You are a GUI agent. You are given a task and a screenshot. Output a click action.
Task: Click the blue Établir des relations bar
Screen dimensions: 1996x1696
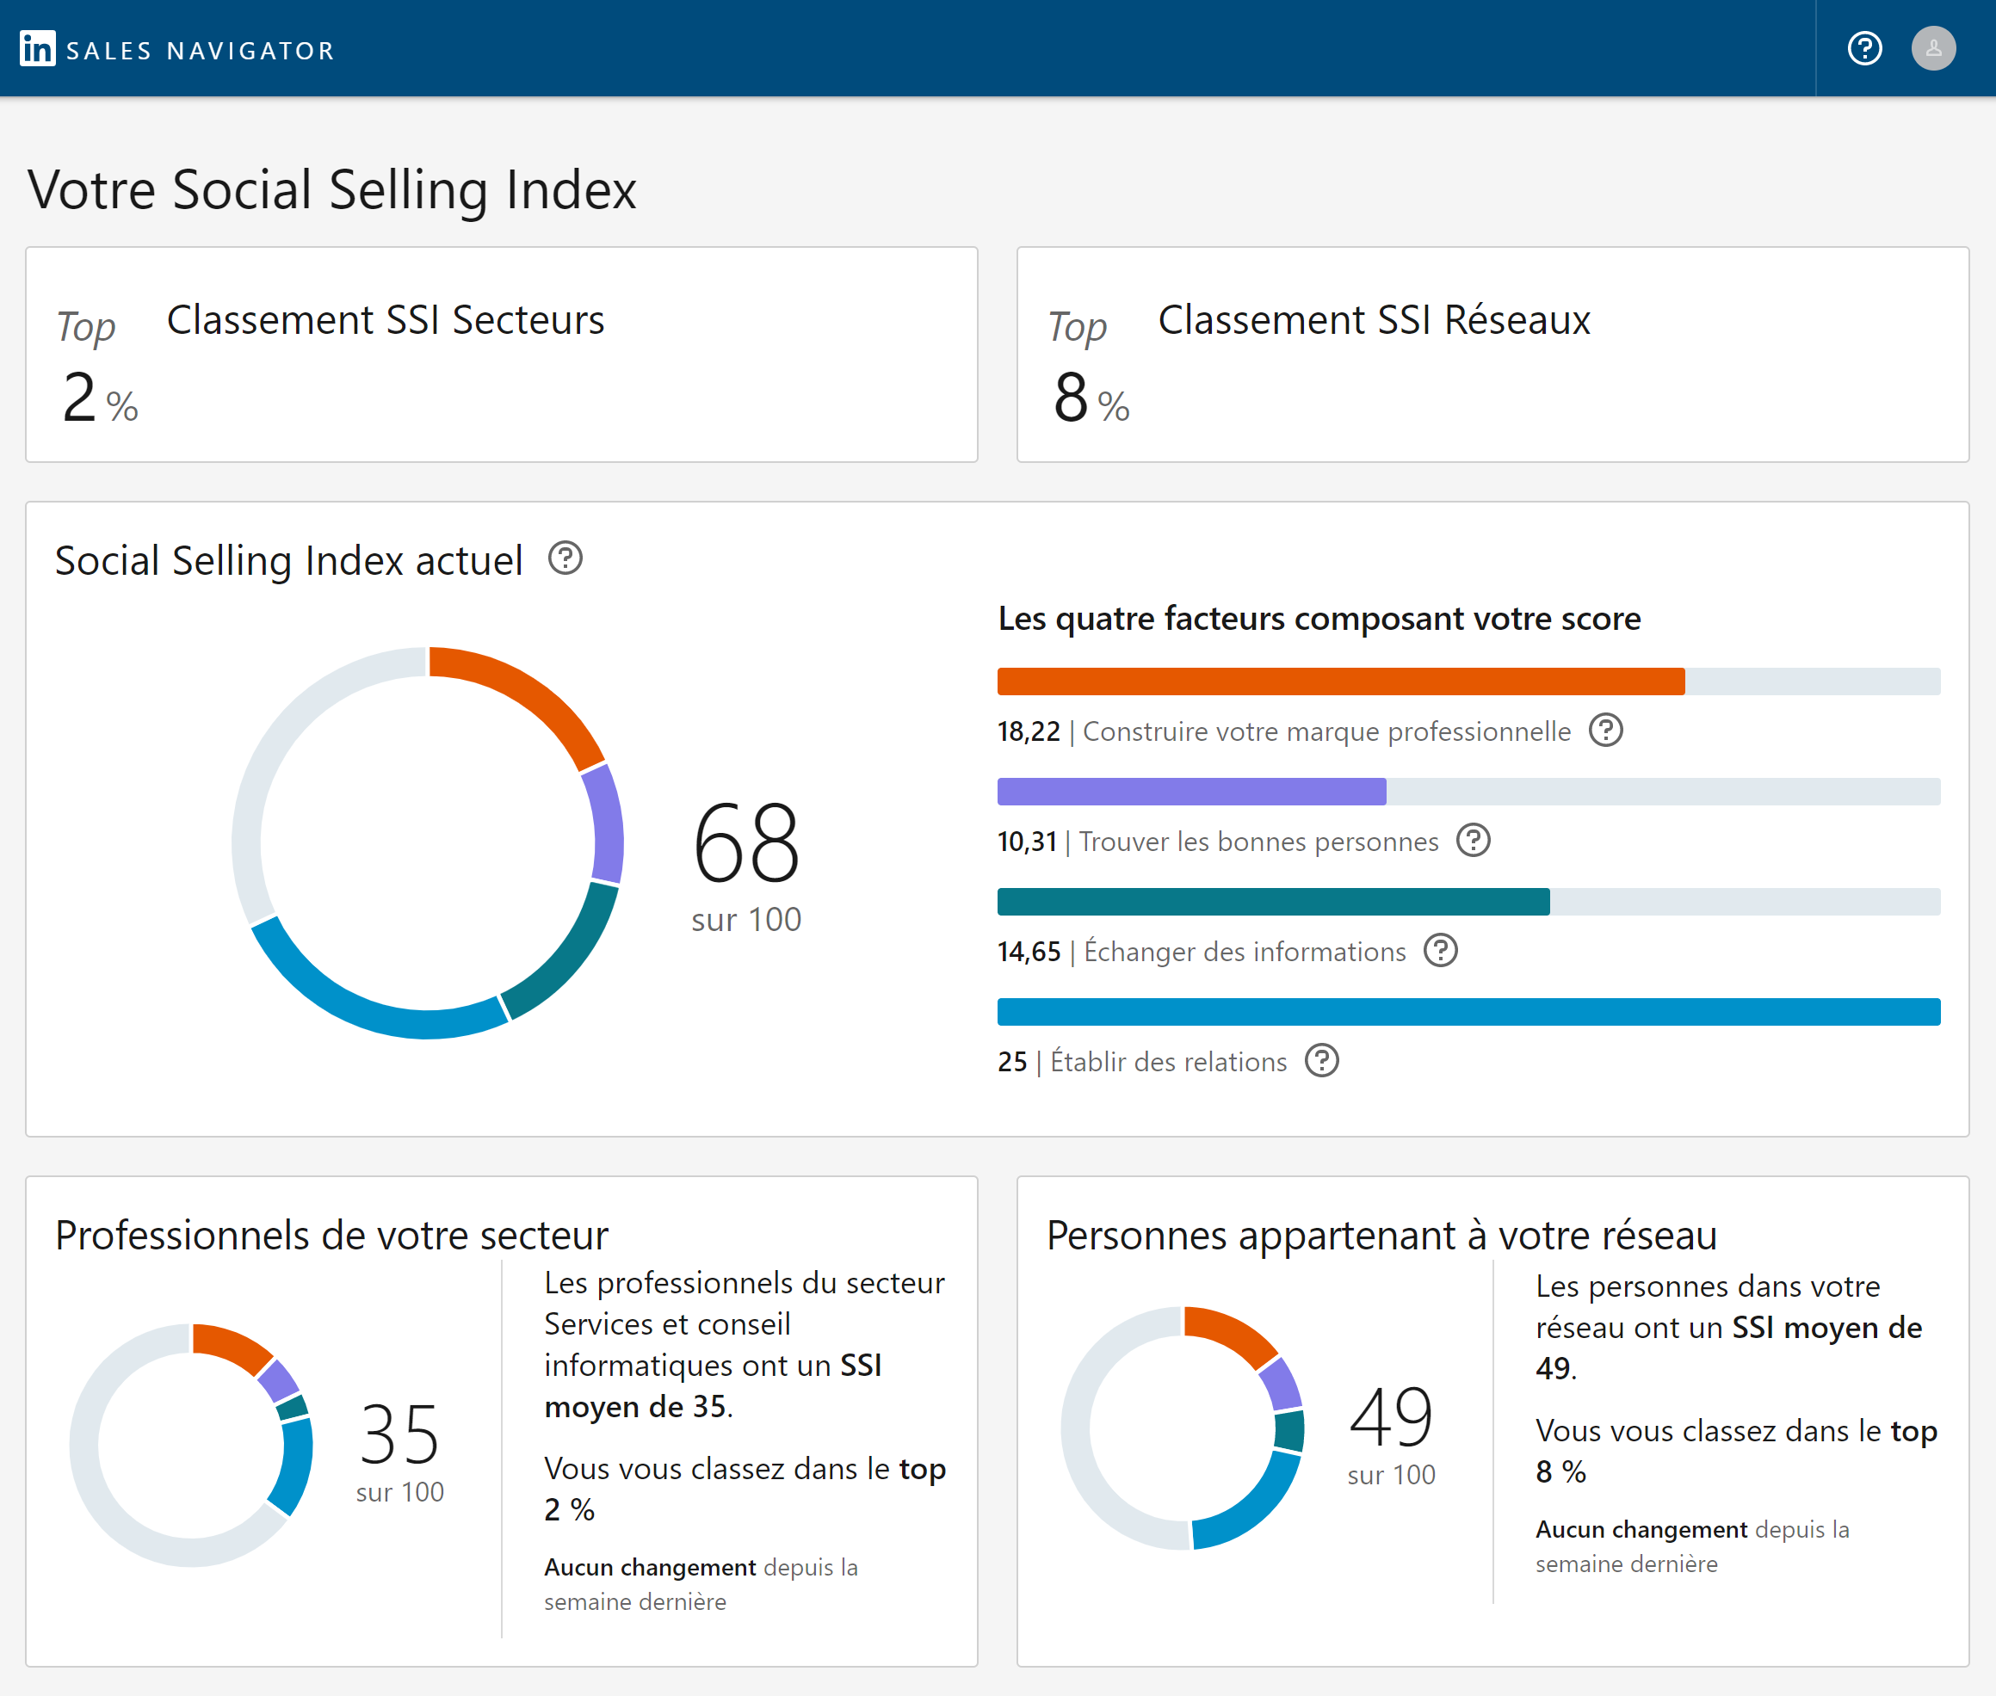pyautogui.click(x=1468, y=1013)
